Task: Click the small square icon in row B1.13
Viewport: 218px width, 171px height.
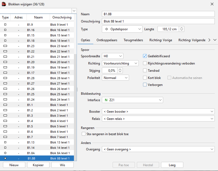Action: tap(5, 142)
